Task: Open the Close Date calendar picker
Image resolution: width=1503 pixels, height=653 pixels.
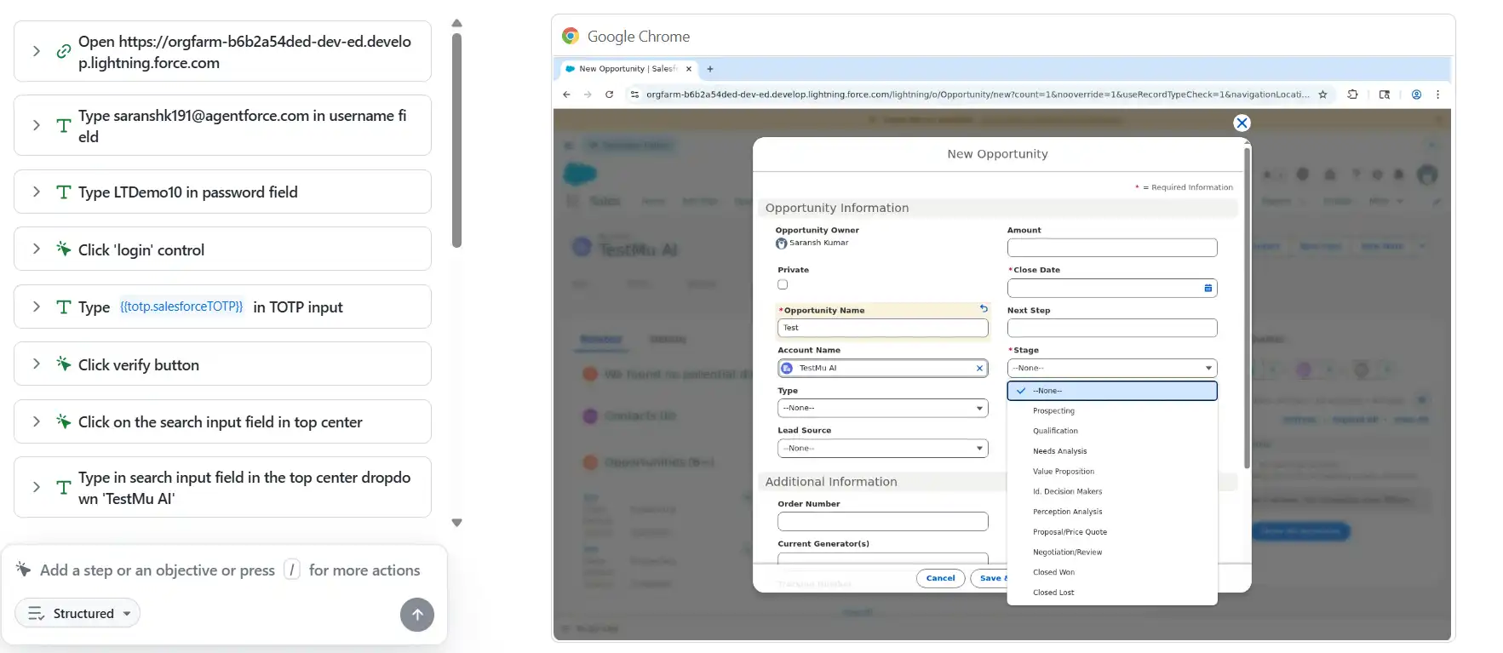Action: [x=1208, y=288]
